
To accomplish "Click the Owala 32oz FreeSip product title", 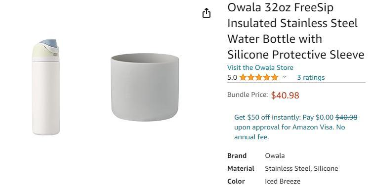I will (x=295, y=31).
